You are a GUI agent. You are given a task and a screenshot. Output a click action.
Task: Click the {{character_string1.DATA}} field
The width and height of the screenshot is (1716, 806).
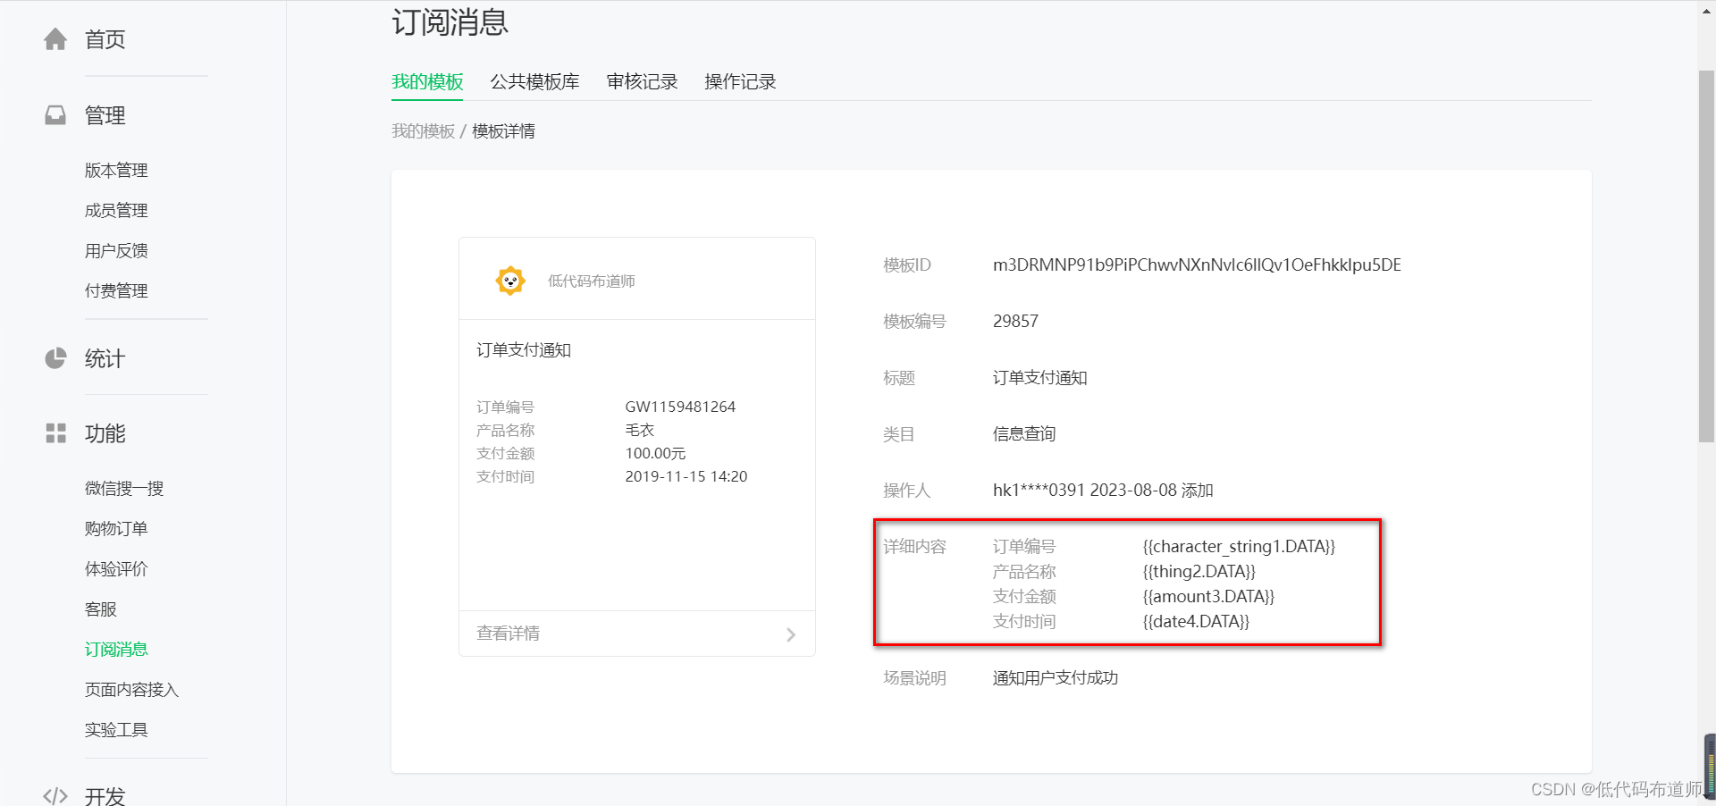[1239, 546]
